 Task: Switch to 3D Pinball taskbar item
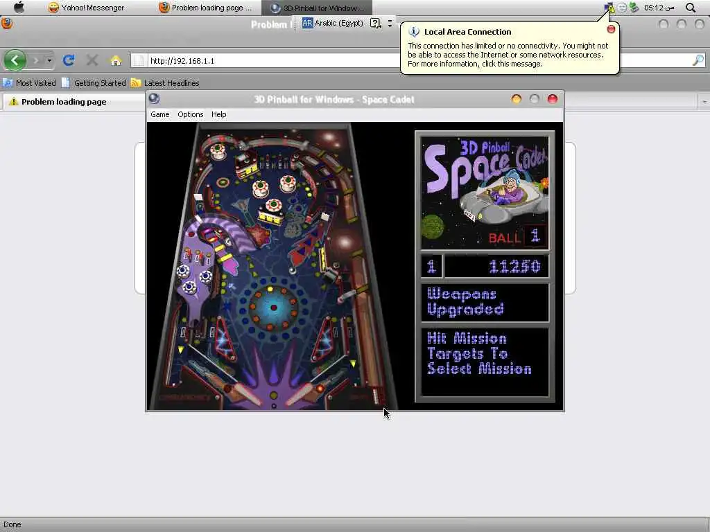[x=316, y=8]
